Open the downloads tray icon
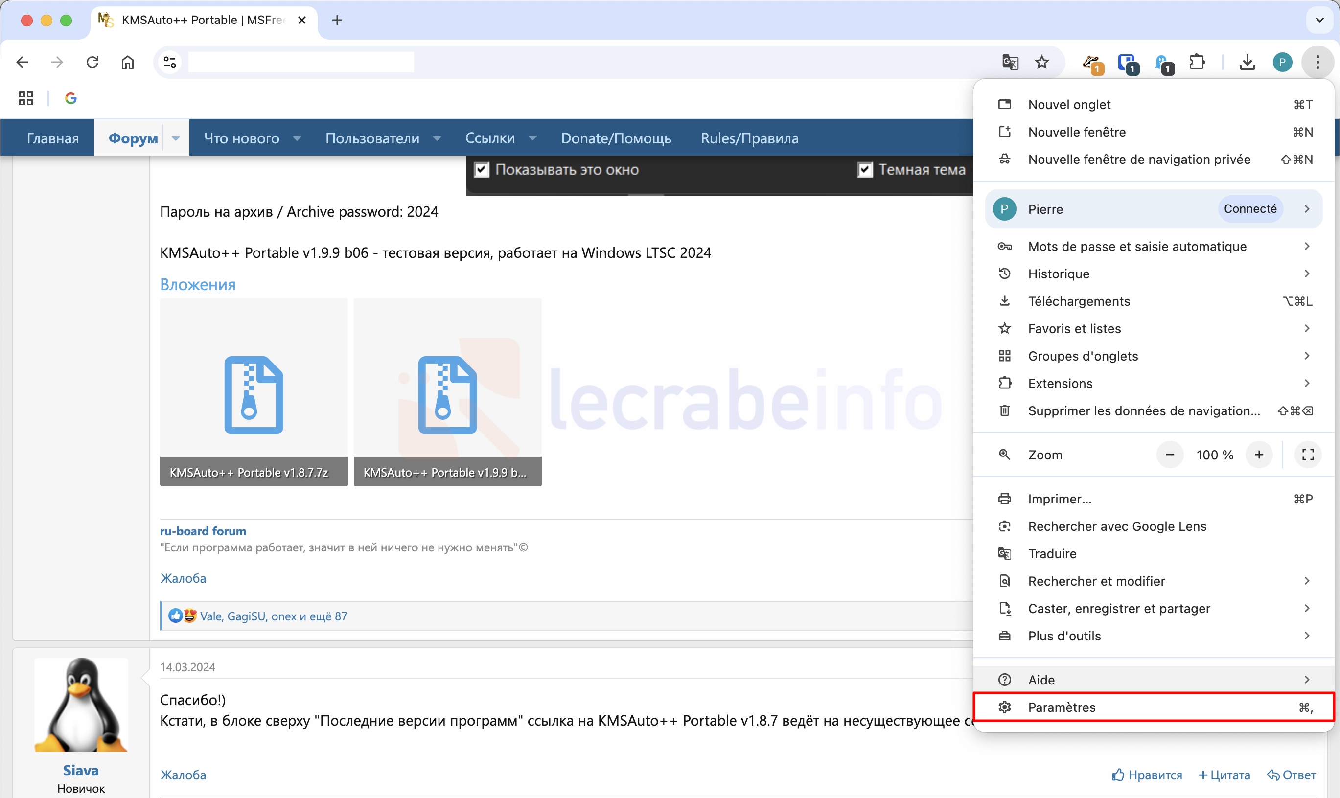 [x=1247, y=62]
